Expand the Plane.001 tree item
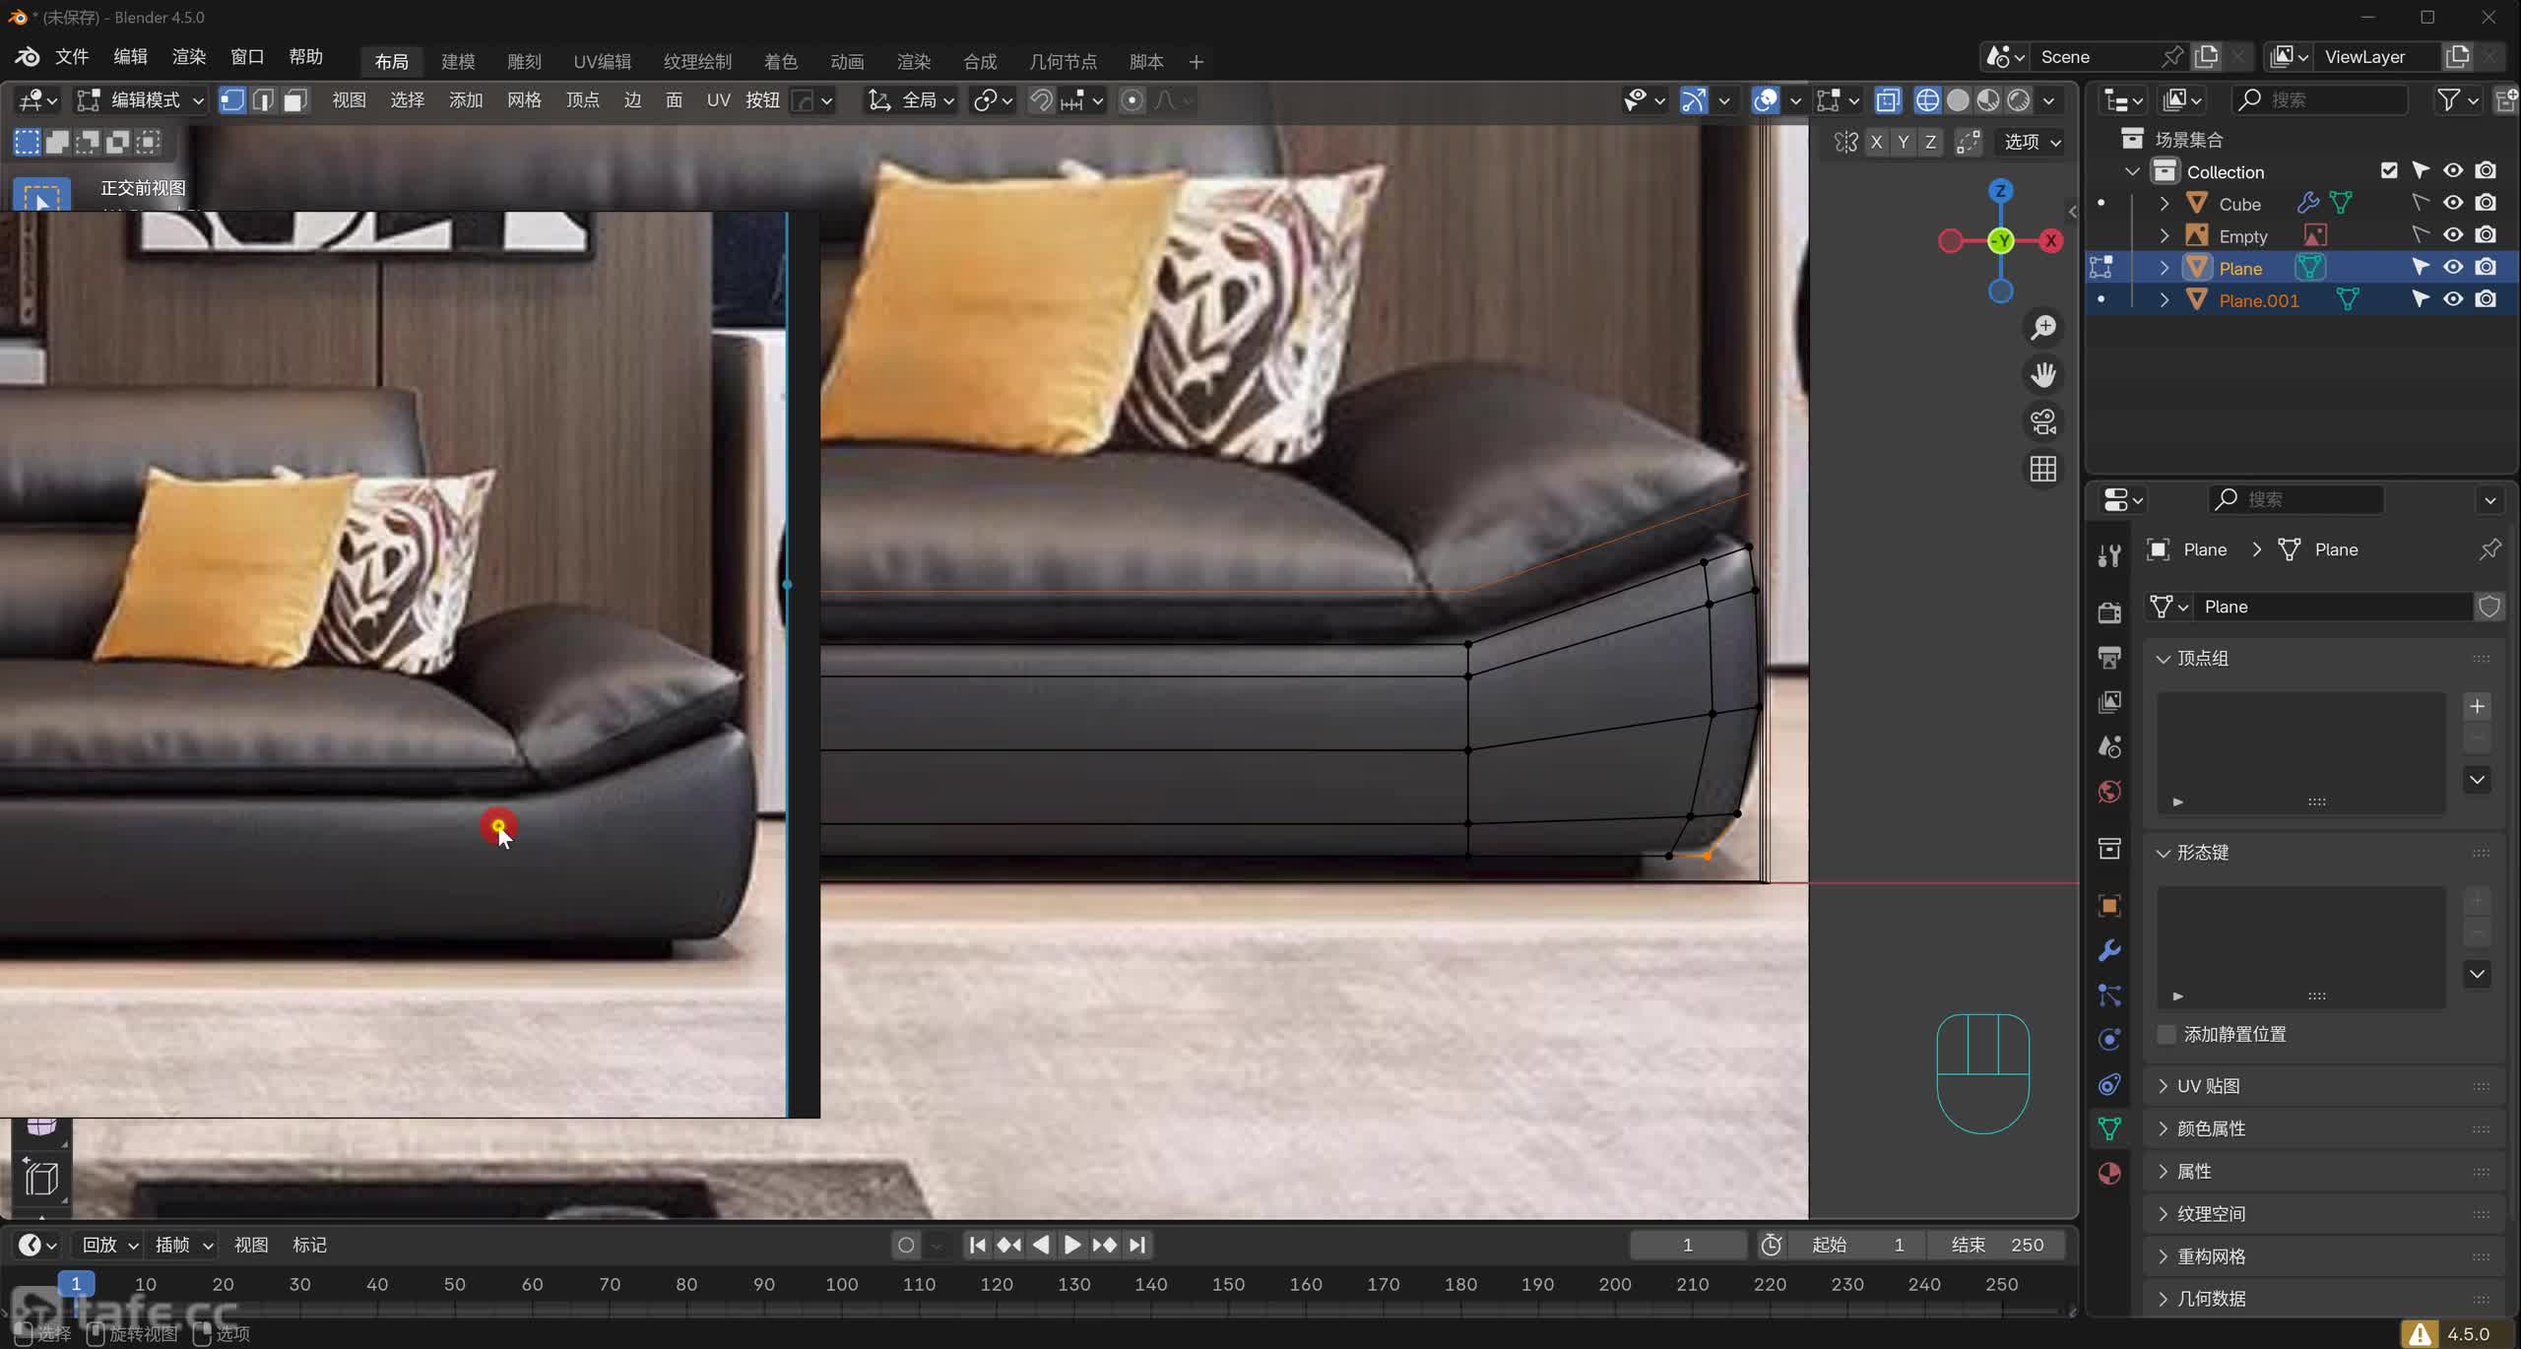The image size is (2521, 1349). 2165,300
